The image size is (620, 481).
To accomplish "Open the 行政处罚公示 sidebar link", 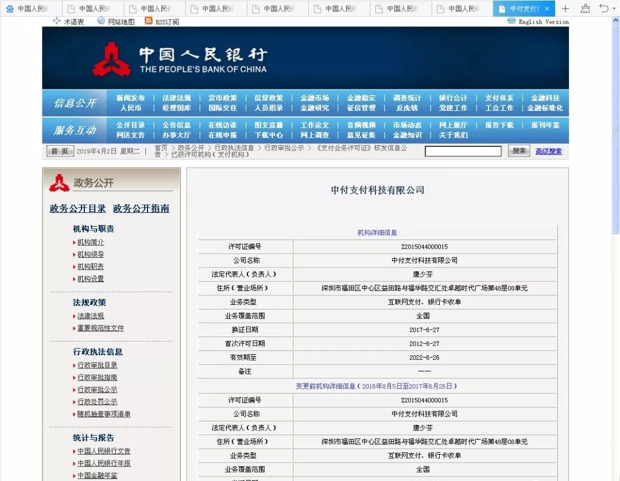I will pos(97,402).
